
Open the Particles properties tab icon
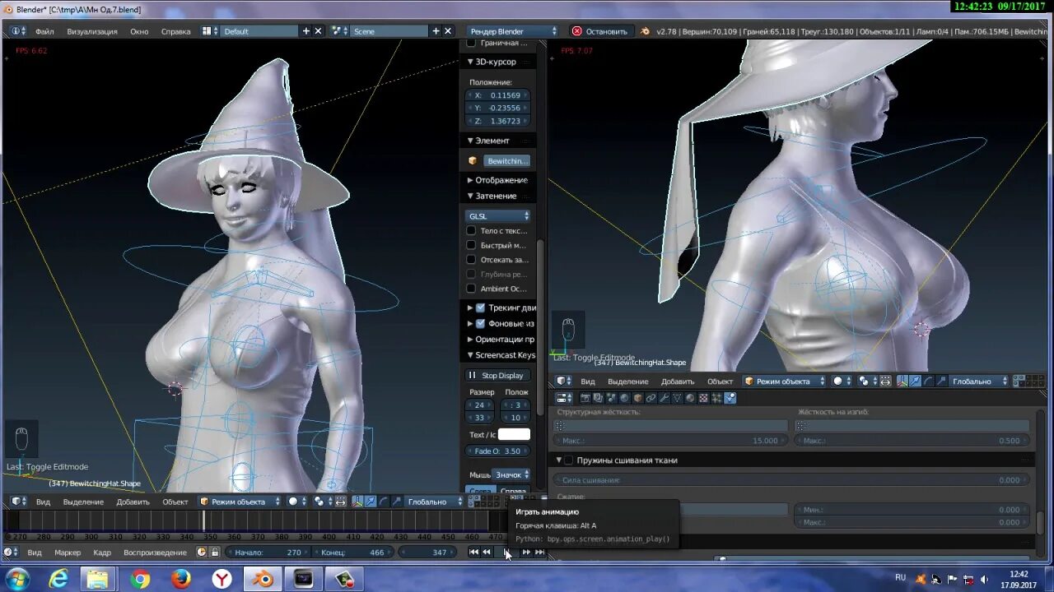(x=716, y=398)
